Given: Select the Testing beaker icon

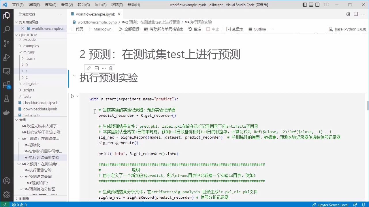Looking at the screenshot, I should click(x=7, y=99).
